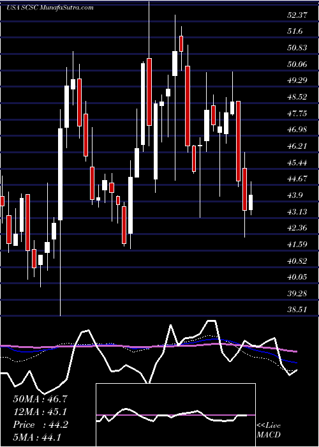Click the 39.28 price axis label

tap(297, 294)
